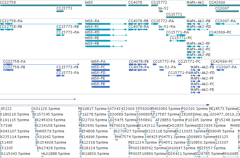Image resolution: width=240 pixels, height=158 pixels.
Task: Click the CG15773 gene label
Action: tap(64, 8)
